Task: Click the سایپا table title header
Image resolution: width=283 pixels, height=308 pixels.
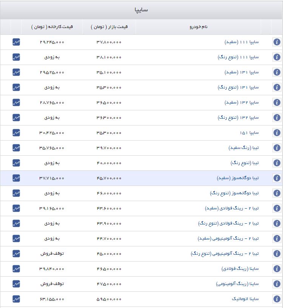Action: (x=141, y=10)
